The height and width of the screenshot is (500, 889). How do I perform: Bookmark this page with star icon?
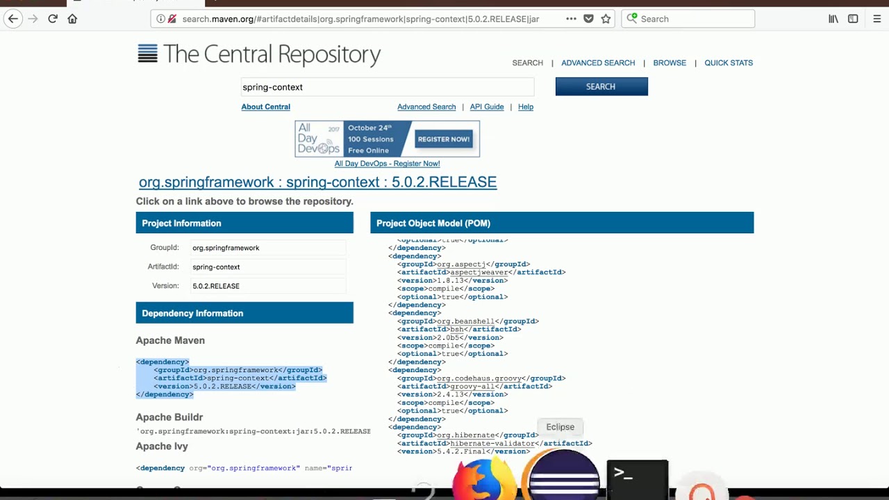pos(606,19)
